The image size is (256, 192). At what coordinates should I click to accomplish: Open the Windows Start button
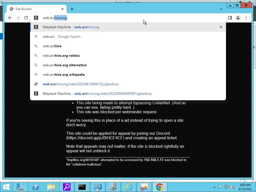[x=6, y=187]
